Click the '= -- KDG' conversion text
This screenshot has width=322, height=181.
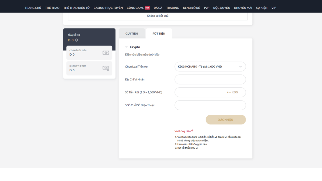pyautogui.click(x=232, y=92)
